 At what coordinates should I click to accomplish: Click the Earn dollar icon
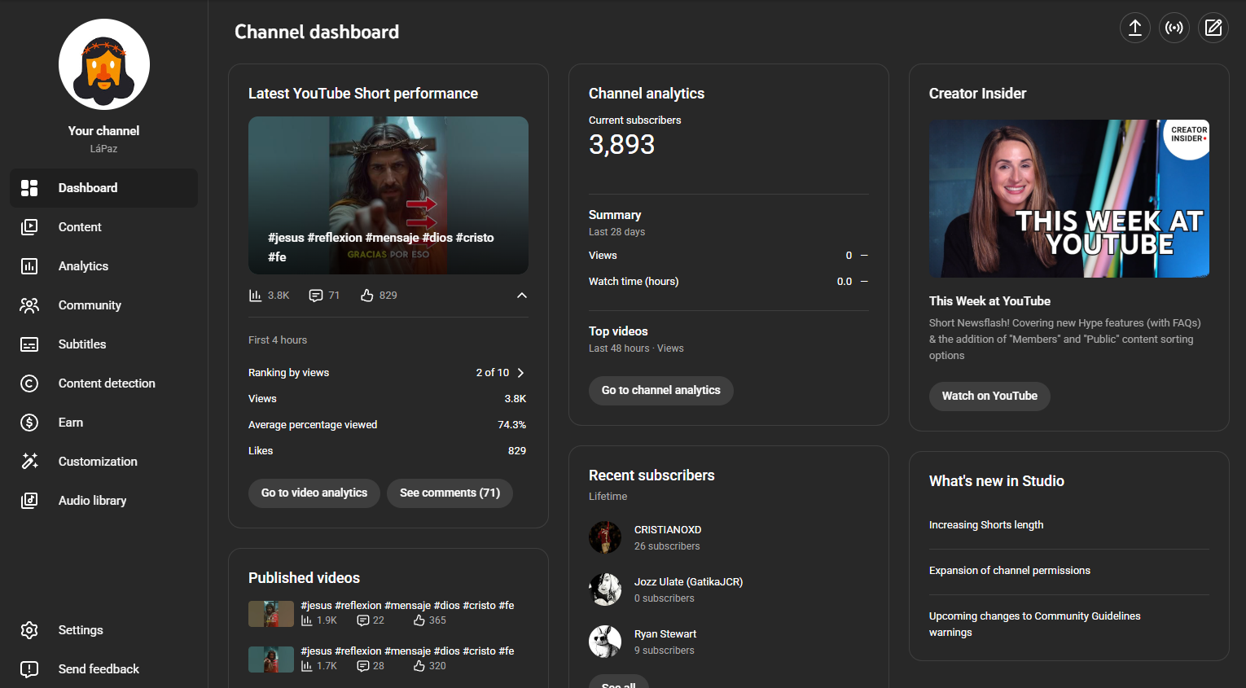(x=29, y=423)
